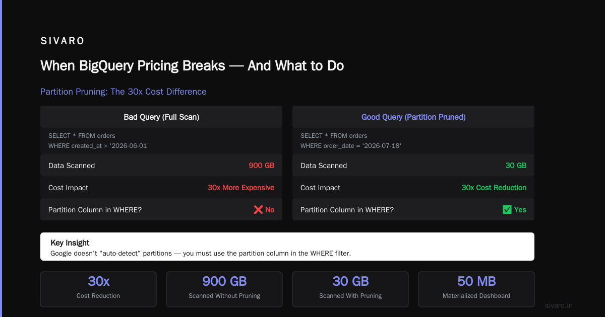
Task: Click the 50 MB Materialized Dashboard card
Action: (476, 289)
